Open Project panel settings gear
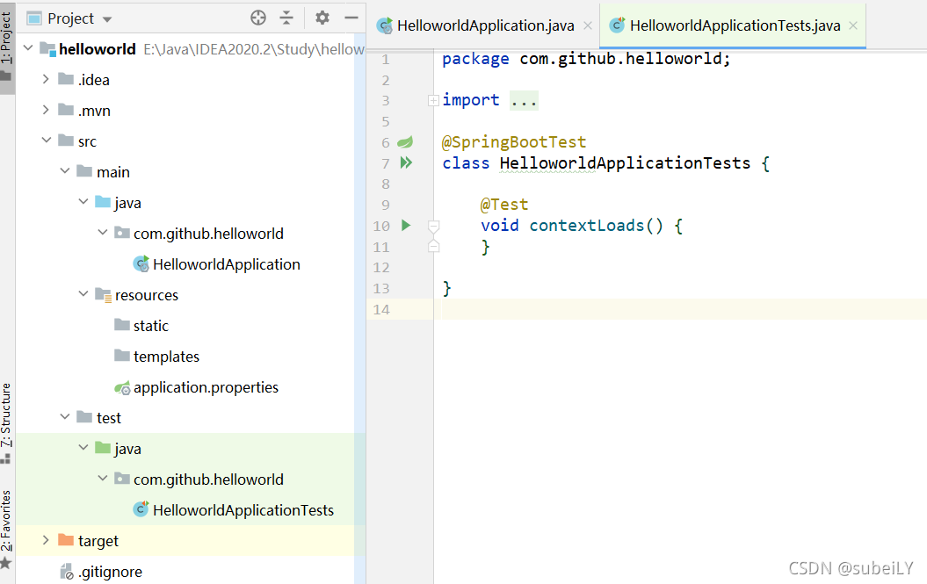927x584 pixels. point(322,18)
